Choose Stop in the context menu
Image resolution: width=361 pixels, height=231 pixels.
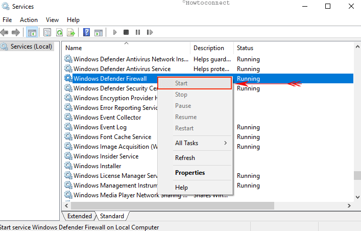195,95
